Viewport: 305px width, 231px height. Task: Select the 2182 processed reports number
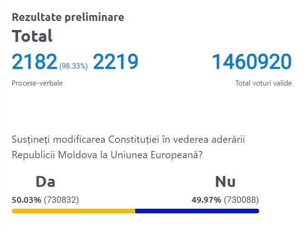tap(34, 62)
